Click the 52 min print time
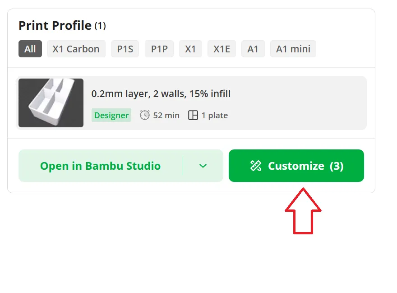 pos(166,116)
